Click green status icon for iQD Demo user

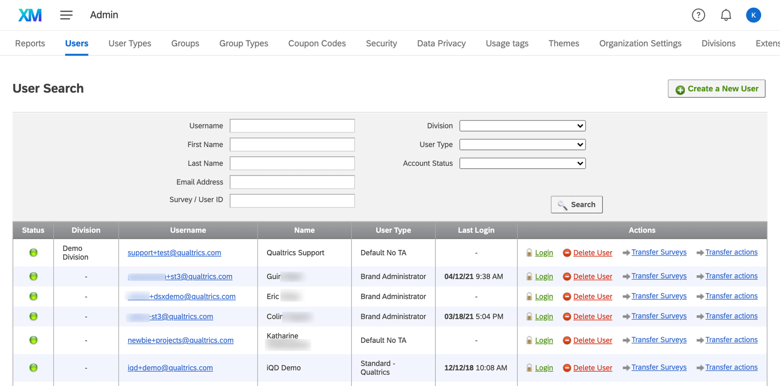[33, 368]
